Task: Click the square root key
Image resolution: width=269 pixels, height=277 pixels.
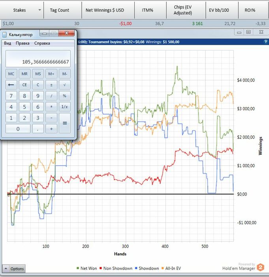Action: pos(65,85)
